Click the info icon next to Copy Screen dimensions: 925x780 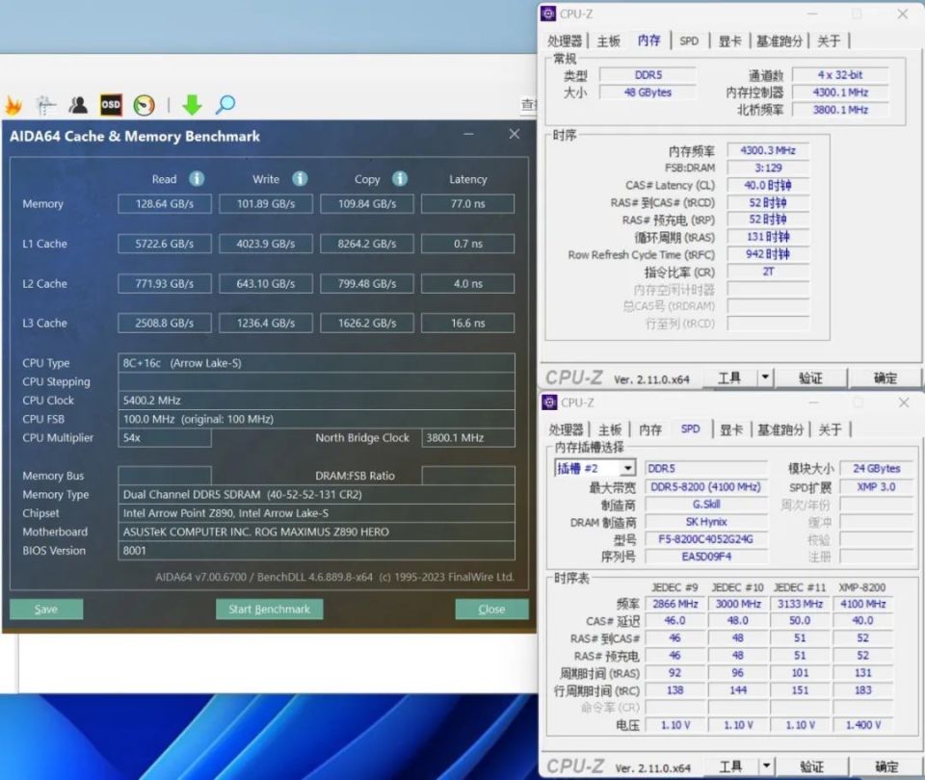(x=400, y=179)
